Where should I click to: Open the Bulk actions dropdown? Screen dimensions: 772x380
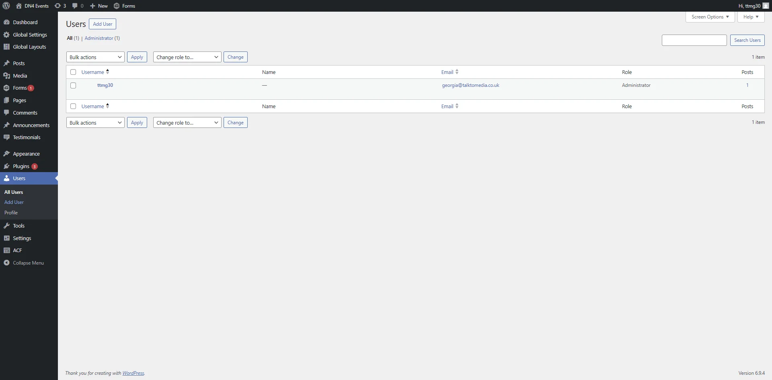[95, 57]
